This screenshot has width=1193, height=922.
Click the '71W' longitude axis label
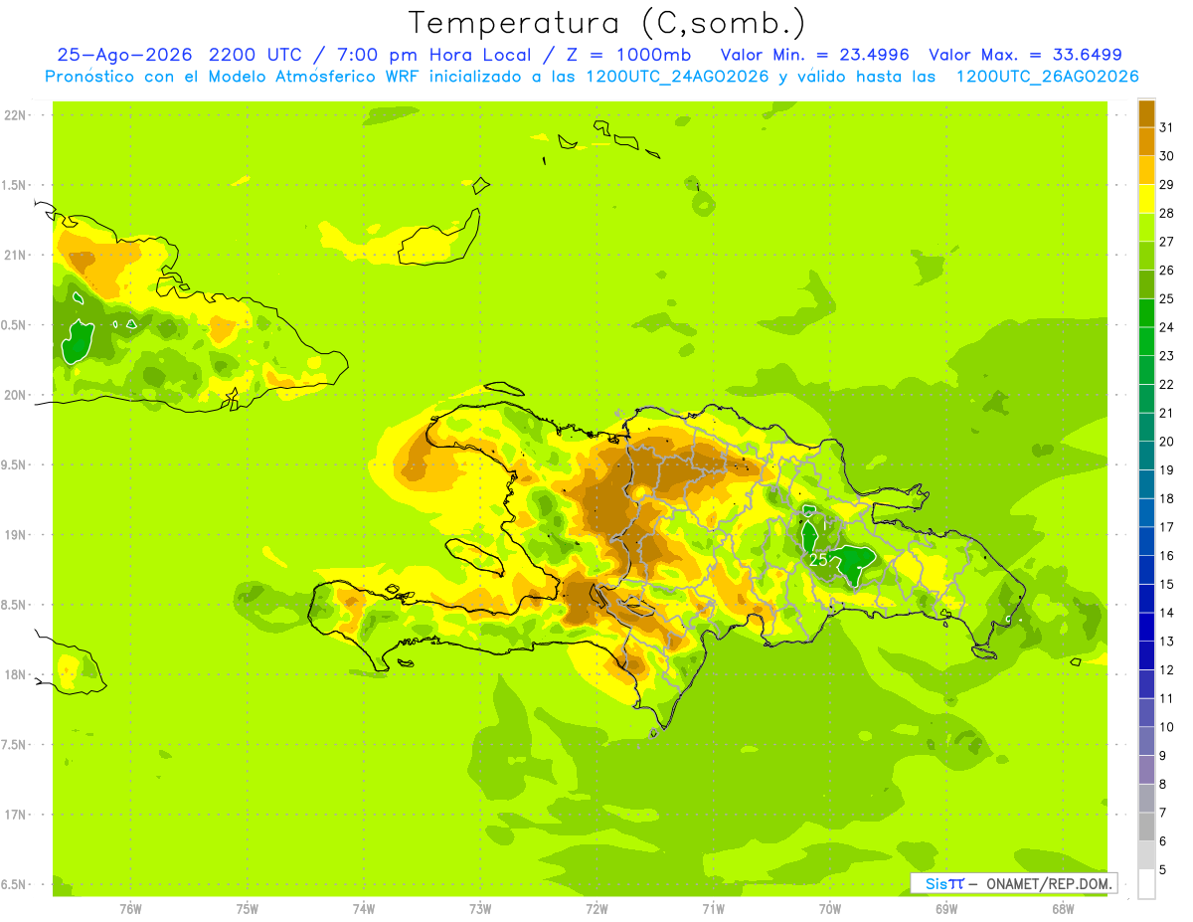tap(713, 908)
